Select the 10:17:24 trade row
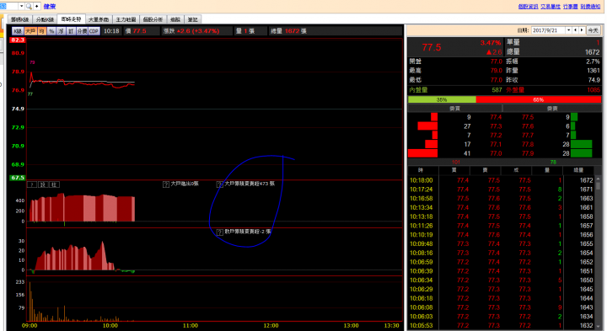This screenshot has height=331, width=607. pyautogui.click(x=502, y=190)
